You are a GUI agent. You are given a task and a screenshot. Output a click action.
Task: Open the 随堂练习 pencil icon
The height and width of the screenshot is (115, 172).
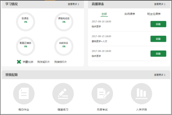(x=63, y=94)
